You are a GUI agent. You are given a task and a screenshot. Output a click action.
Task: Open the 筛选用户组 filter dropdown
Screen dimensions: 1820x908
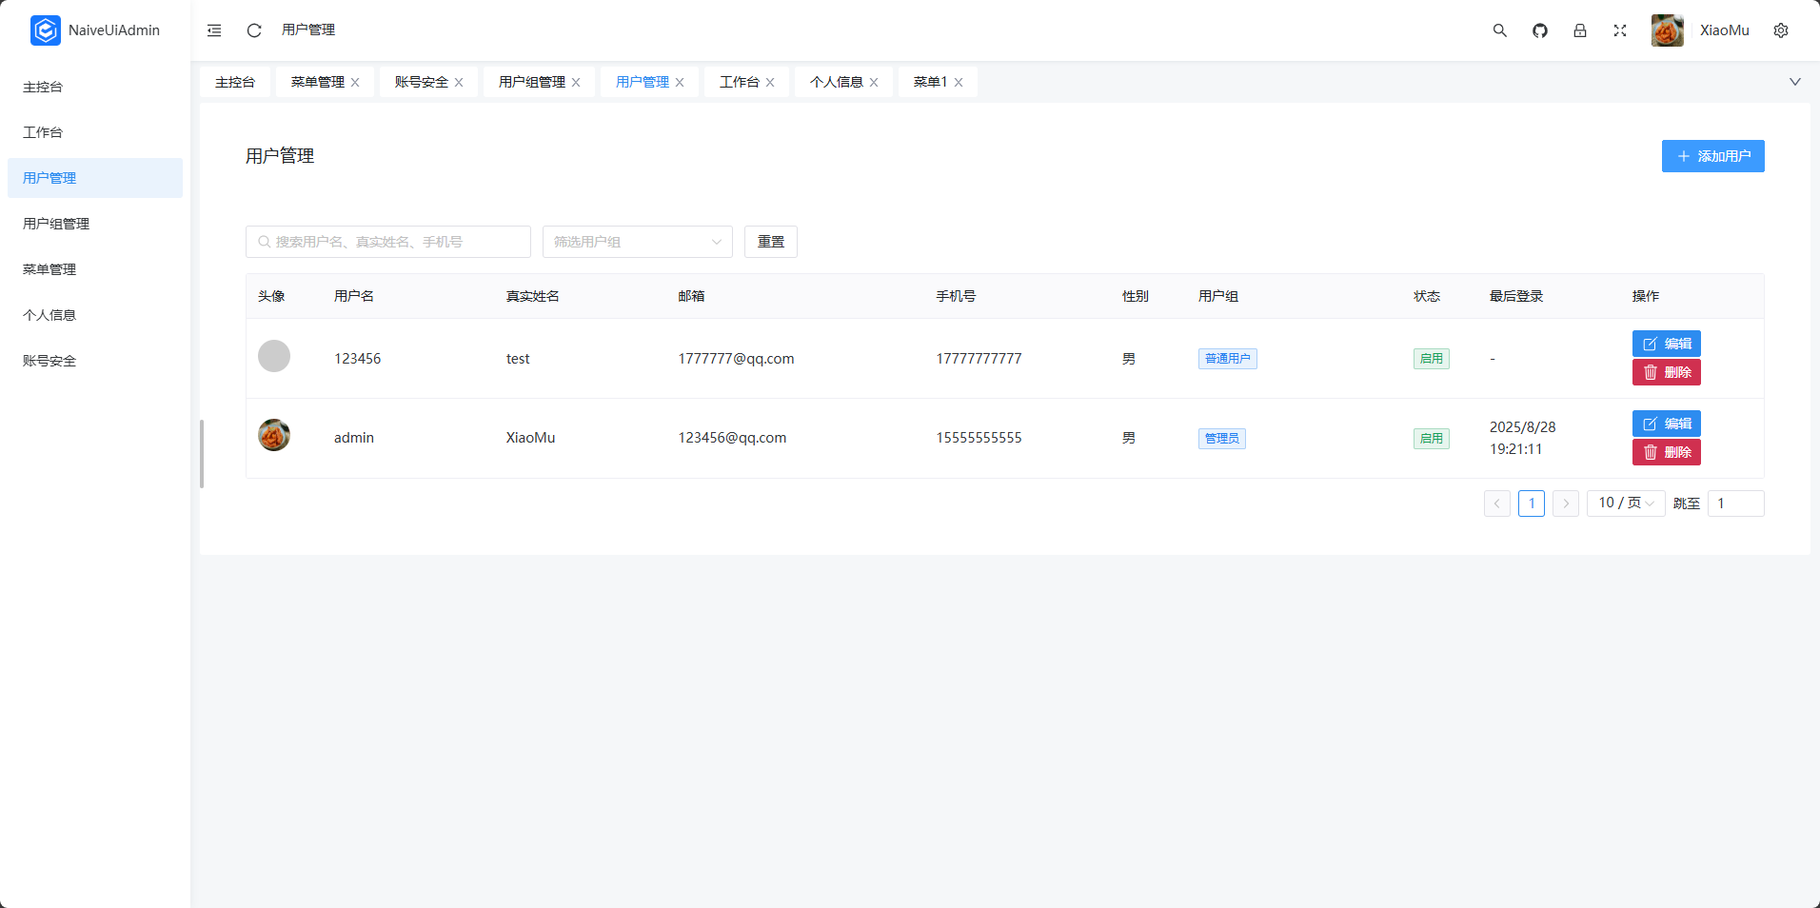(x=636, y=242)
